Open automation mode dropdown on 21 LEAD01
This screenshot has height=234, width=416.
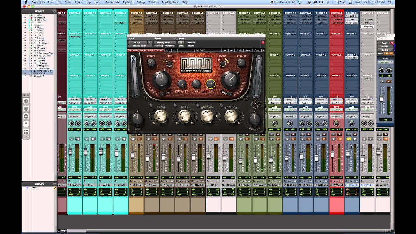[x=352, y=110]
